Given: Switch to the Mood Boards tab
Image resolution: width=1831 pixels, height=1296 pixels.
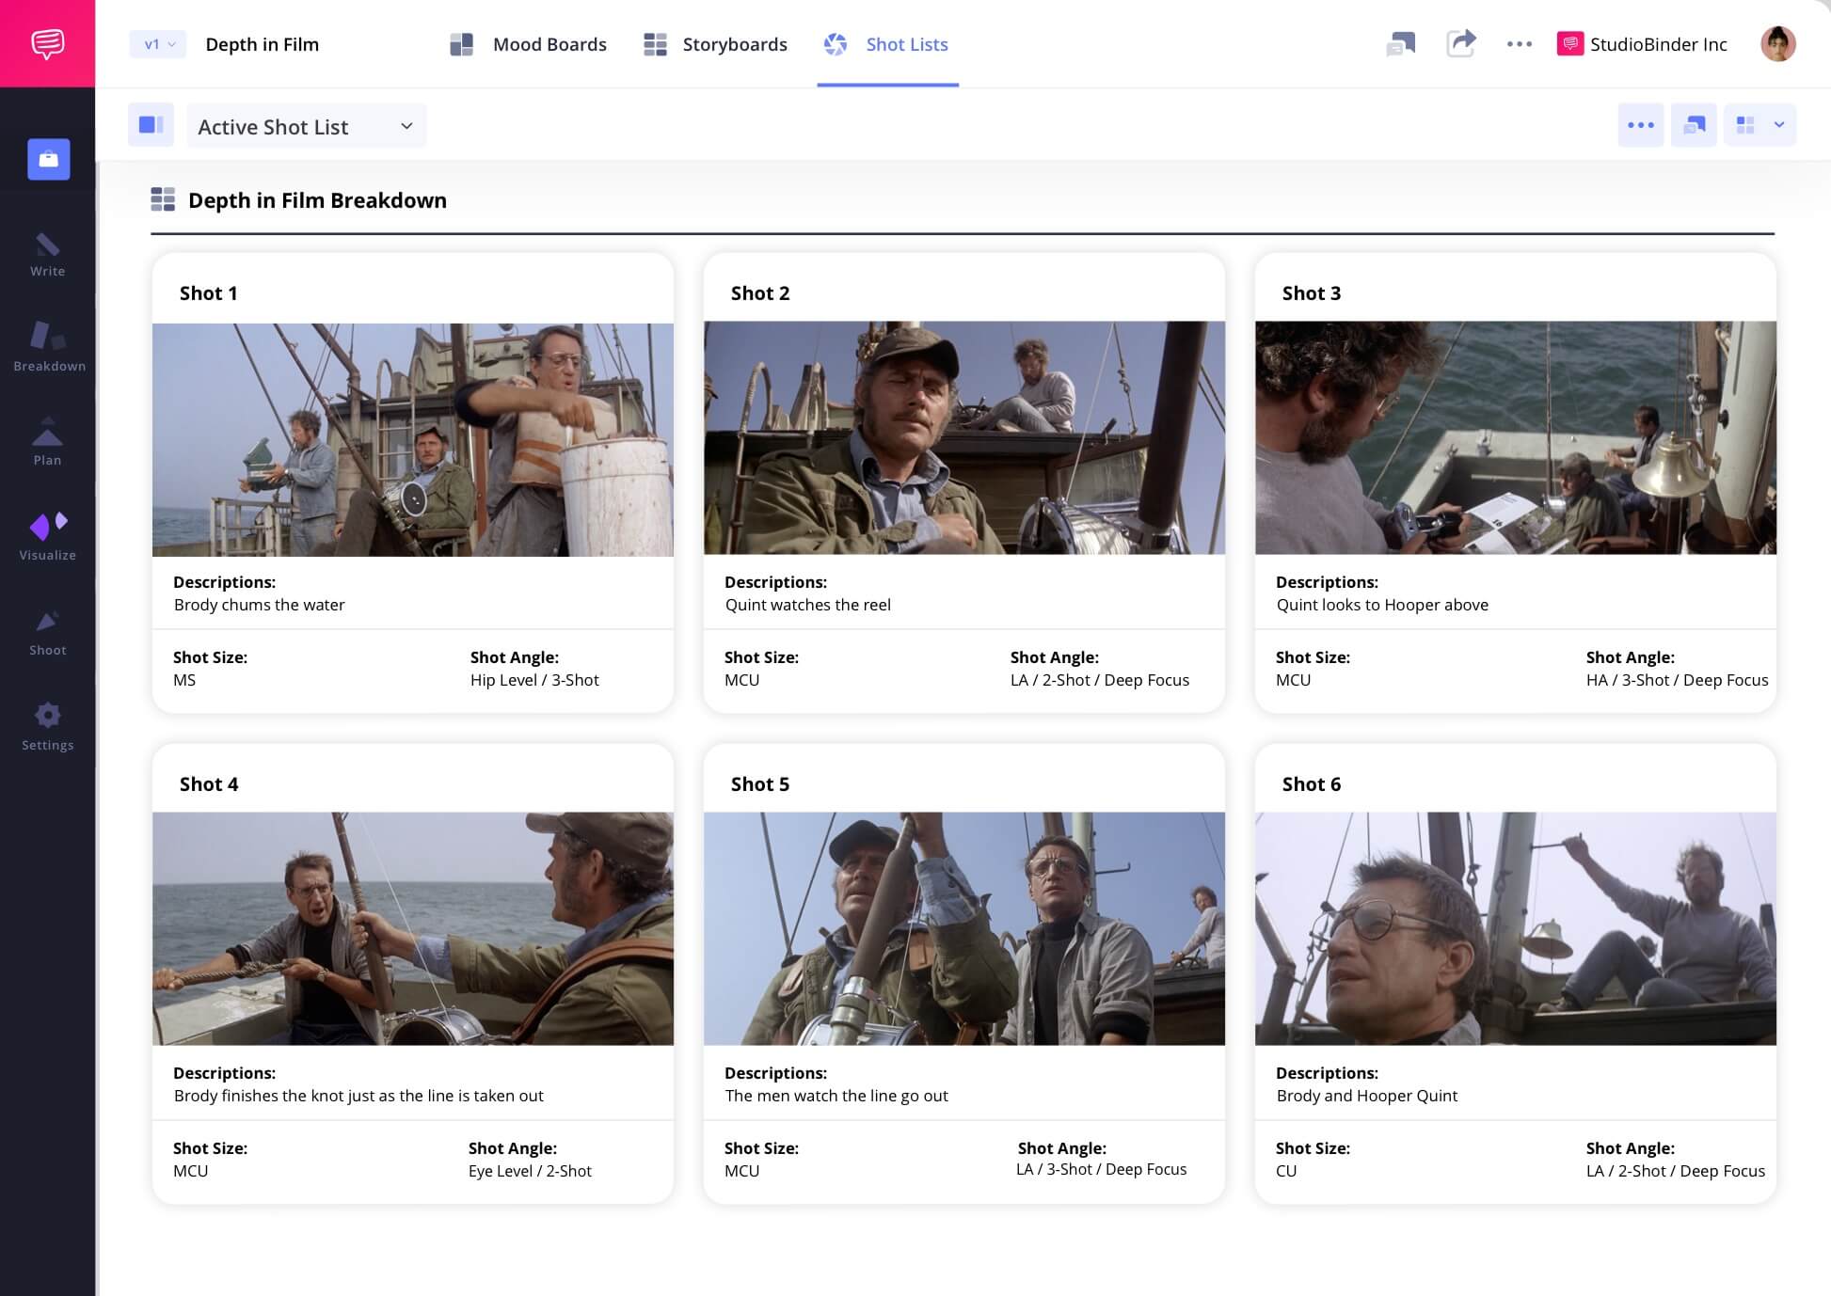Looking at the screenshot, I should pos(530,43).
